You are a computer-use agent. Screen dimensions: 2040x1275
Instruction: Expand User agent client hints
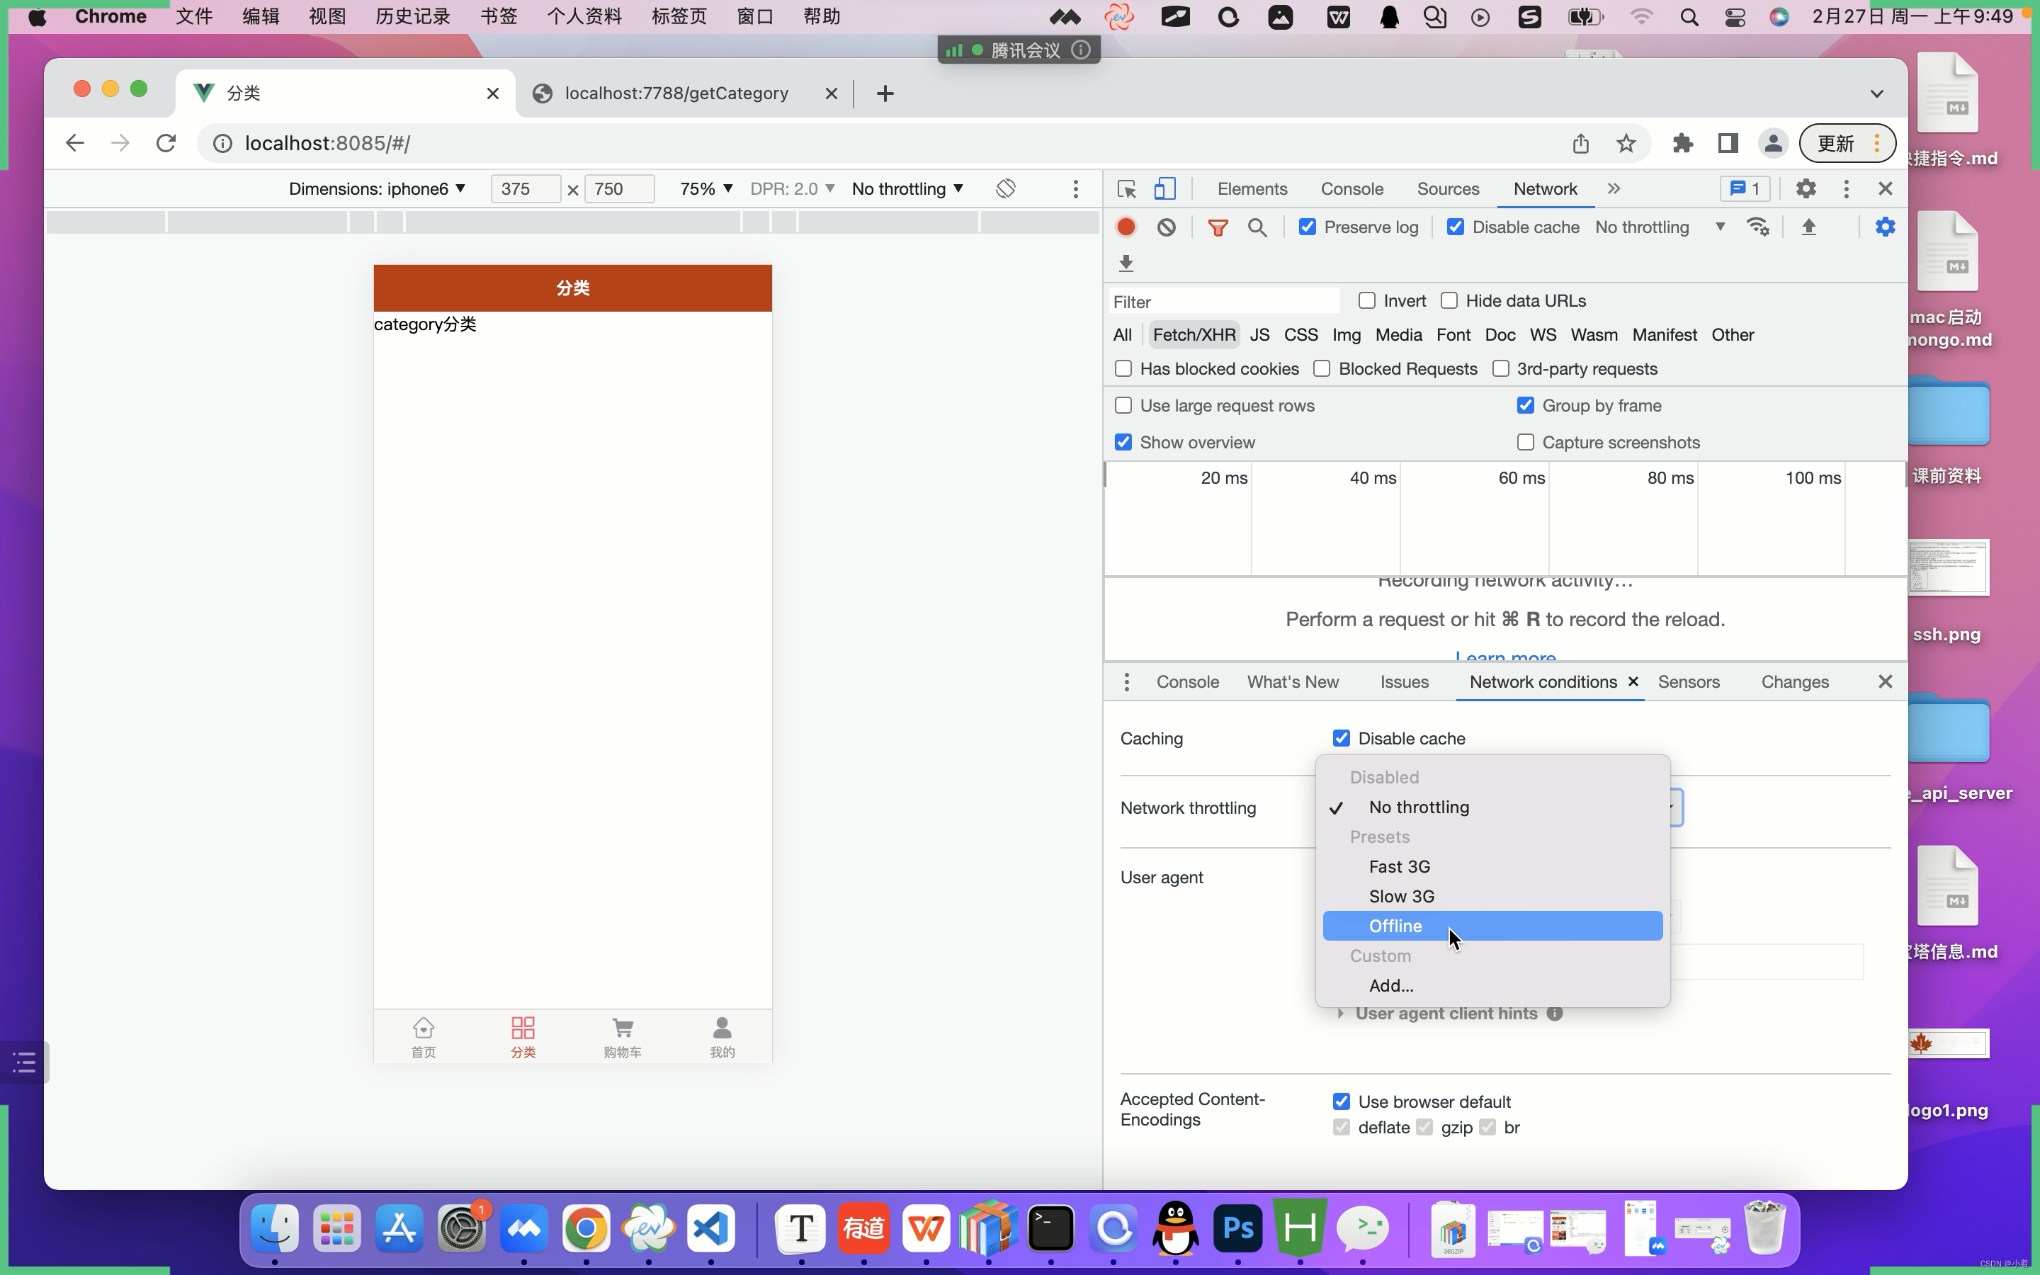coord(1445,1014)
